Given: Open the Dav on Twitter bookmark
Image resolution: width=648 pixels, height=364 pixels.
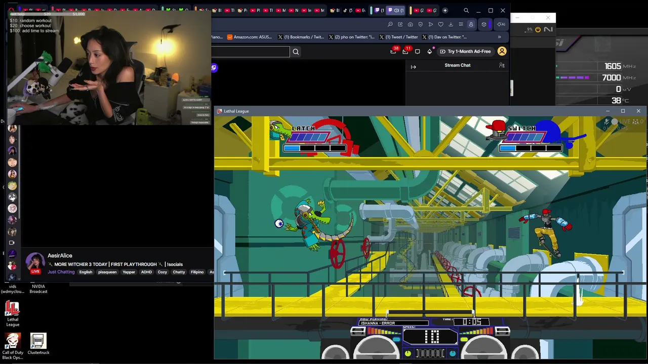Looking at the screenshot, I should (x=444, y=37).
